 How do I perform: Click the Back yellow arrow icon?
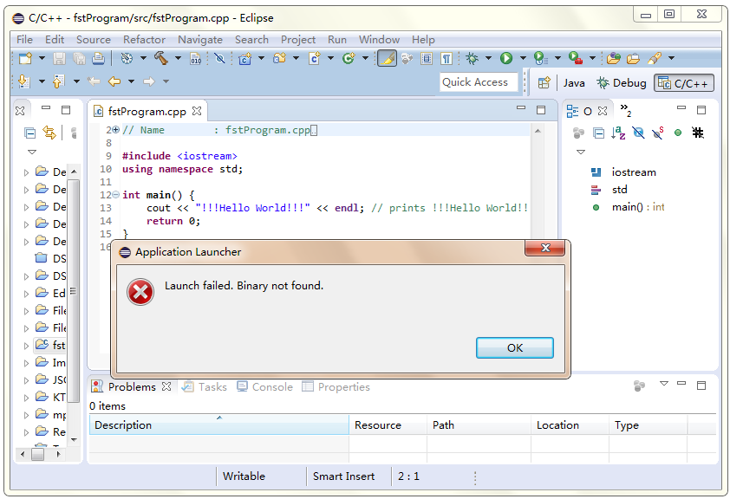114,81
